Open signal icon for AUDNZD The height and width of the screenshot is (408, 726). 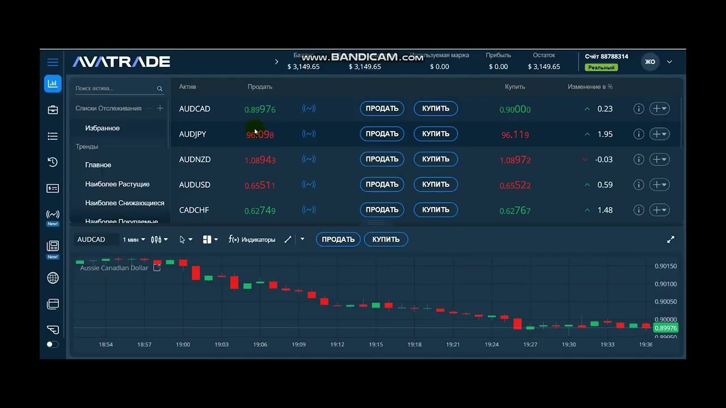click(309, 159)
